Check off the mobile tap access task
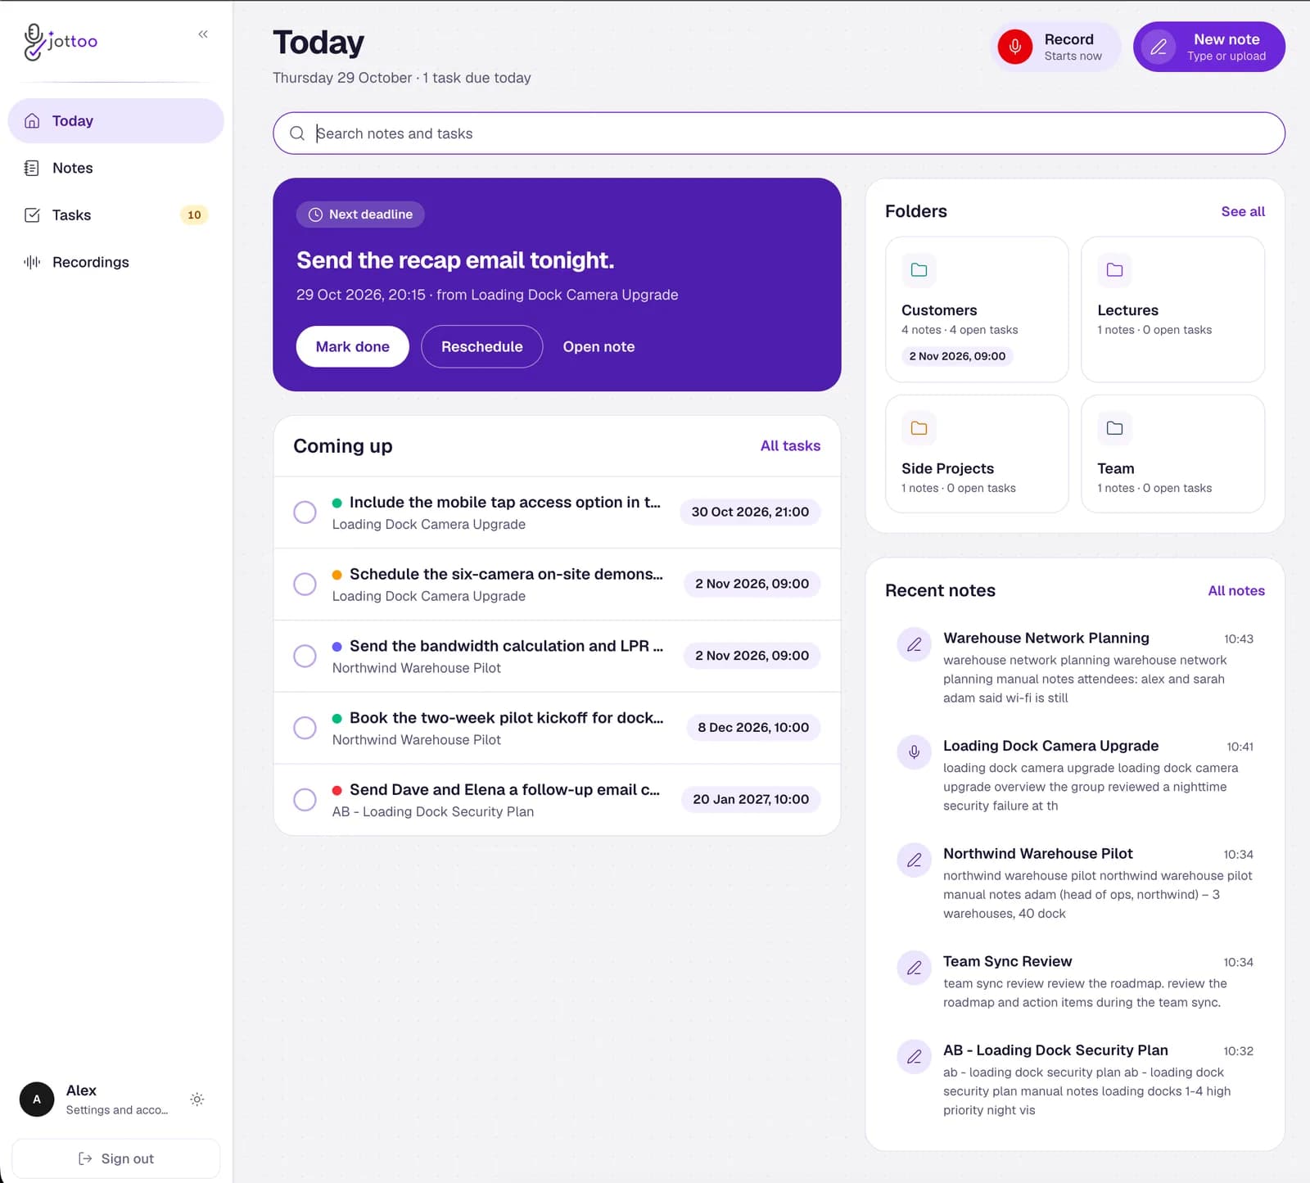This screenshot has width=1310, height=1183. pos(305,512)
